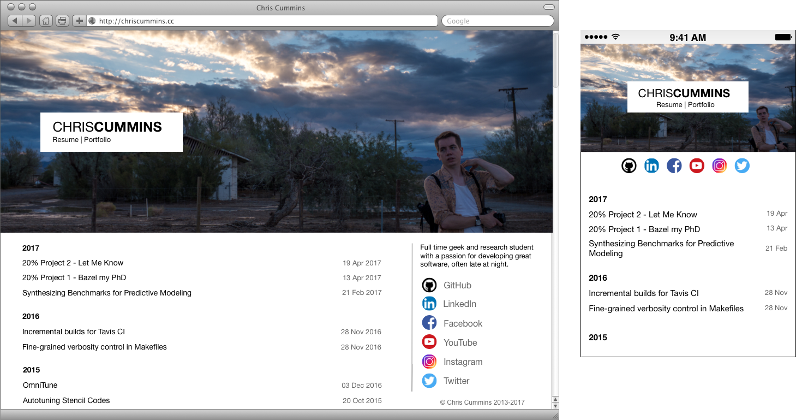Click the 2015 heading in the mobile view

click(598, 338)
